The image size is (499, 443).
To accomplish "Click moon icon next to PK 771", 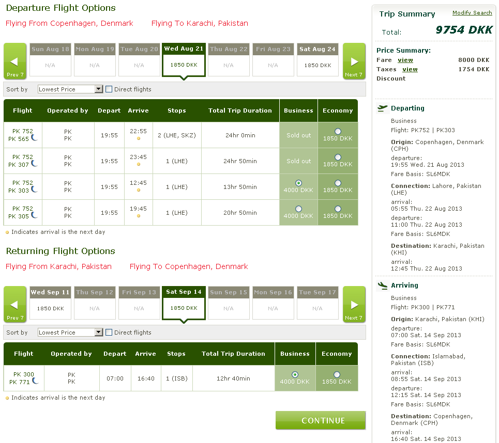I will (x=35, y=381).
